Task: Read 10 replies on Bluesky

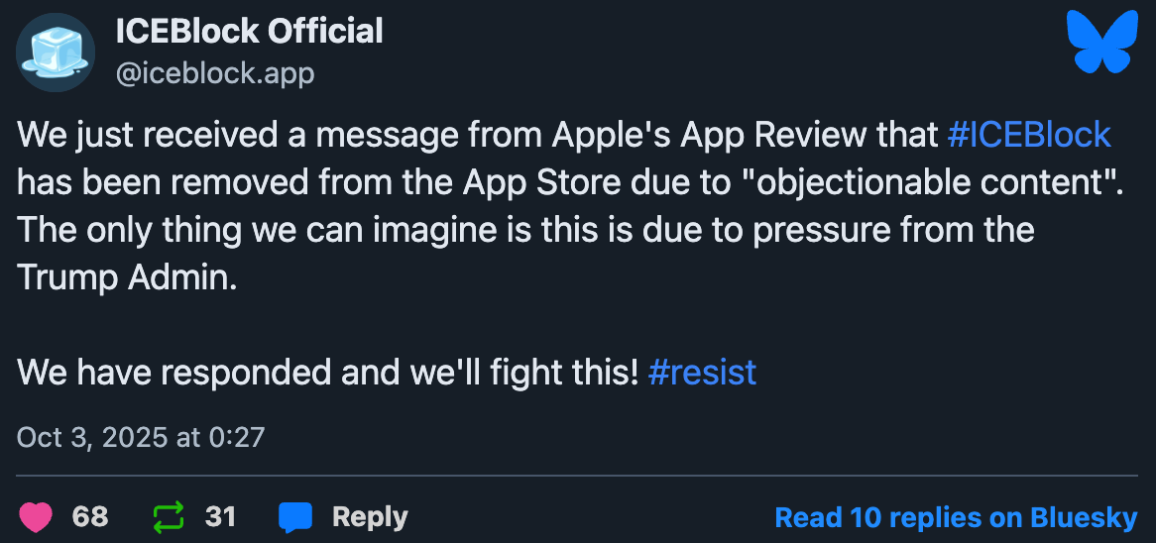Action: (x=956, y=517)
